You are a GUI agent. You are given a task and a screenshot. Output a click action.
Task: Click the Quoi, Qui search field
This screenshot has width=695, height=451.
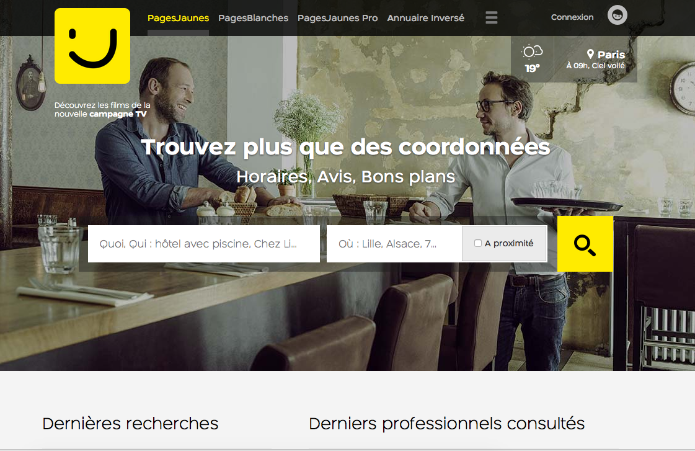(x=204, y=243)
